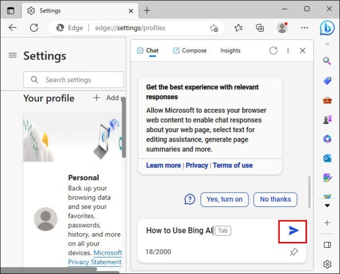Open the sidebar Image Creator icon

point(327,178)
